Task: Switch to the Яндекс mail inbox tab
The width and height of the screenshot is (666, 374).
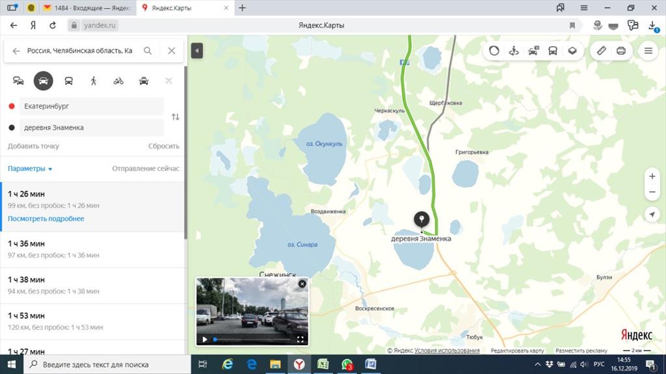Action: click(x=88, y=8)
